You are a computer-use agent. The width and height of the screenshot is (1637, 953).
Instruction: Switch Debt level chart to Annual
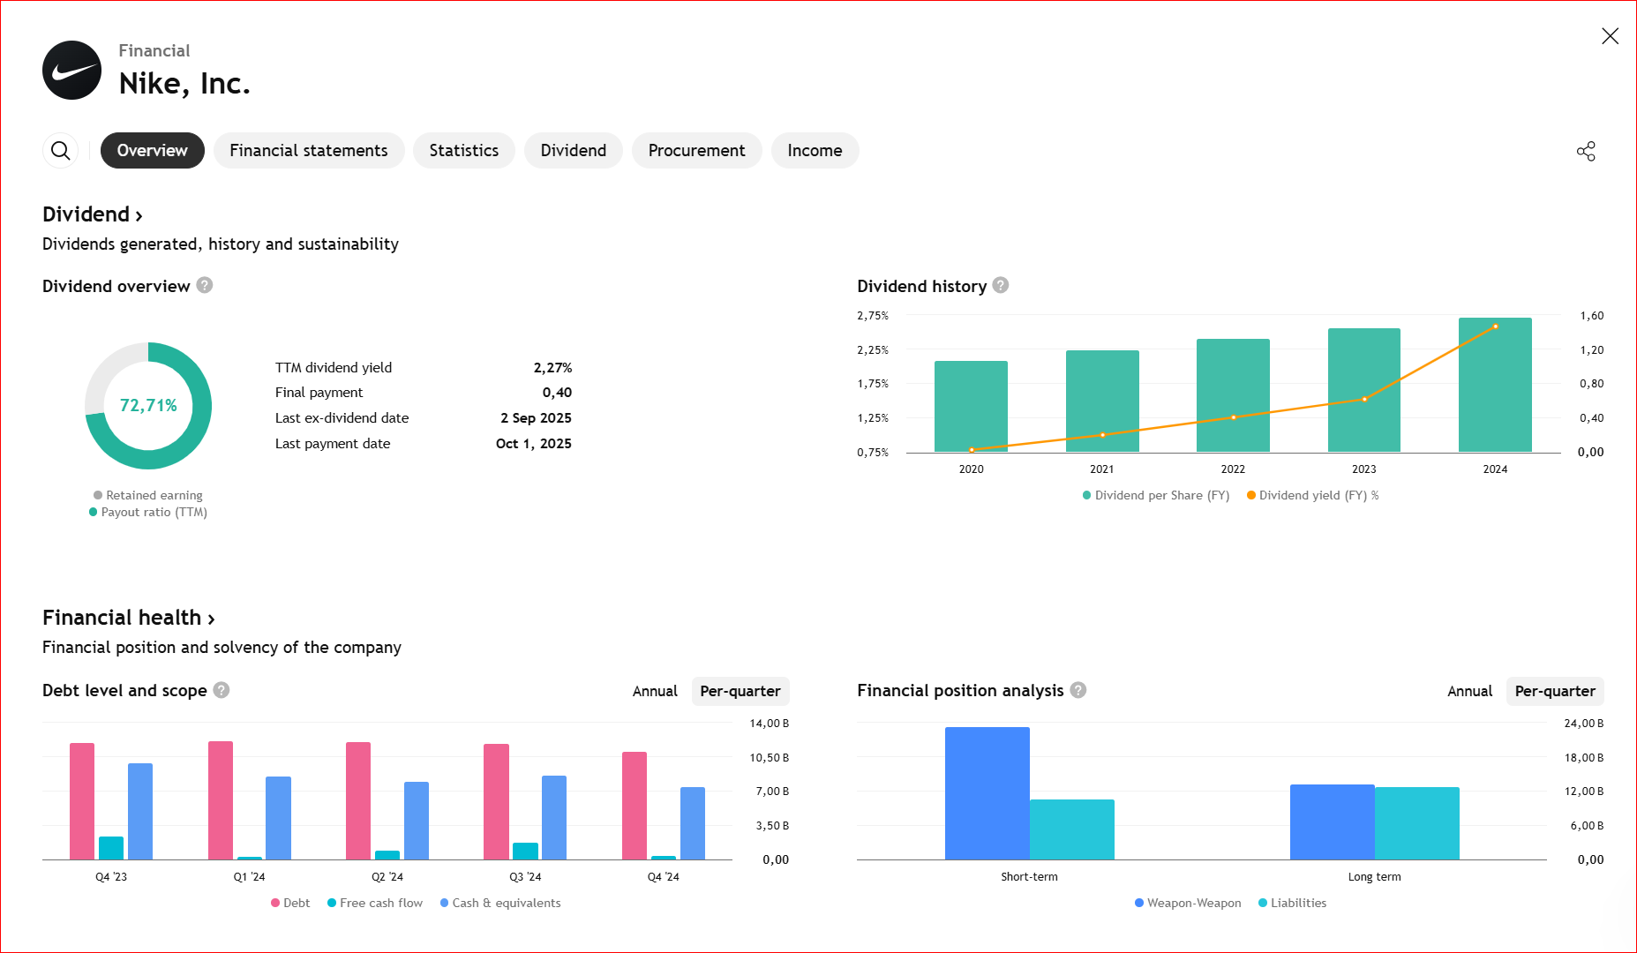point(655,691)
